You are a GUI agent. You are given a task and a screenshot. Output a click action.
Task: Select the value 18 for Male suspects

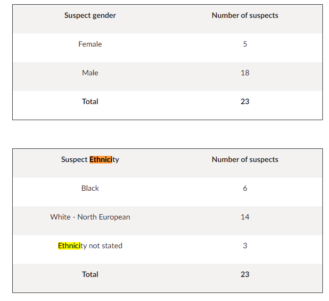(x=245, y=73)
